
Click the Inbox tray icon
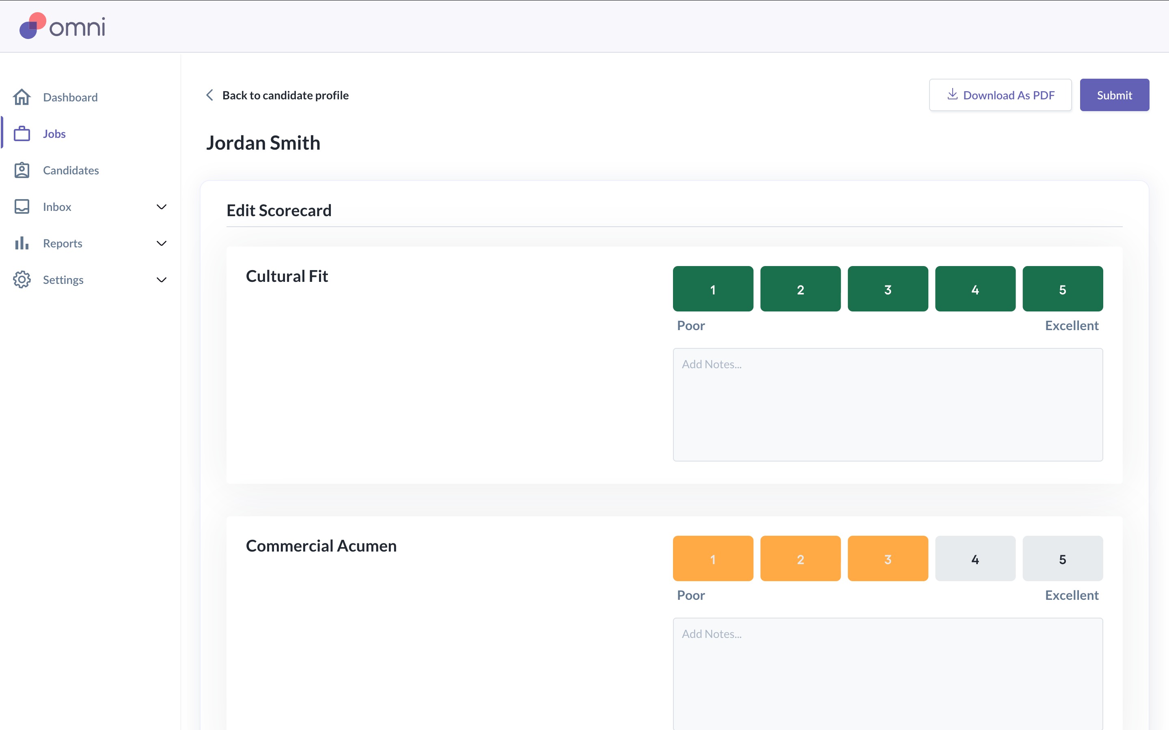(22, 207)
